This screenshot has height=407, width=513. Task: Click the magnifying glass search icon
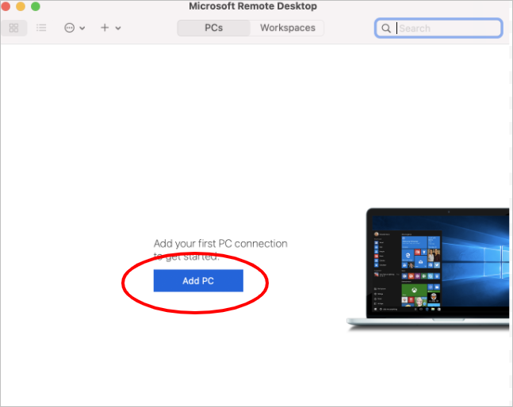click(x=386, y=29)
